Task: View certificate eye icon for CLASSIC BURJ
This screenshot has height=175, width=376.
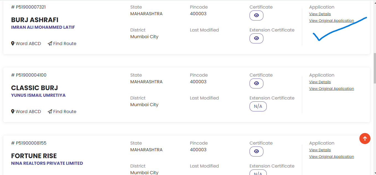Action: pos(256,83)
